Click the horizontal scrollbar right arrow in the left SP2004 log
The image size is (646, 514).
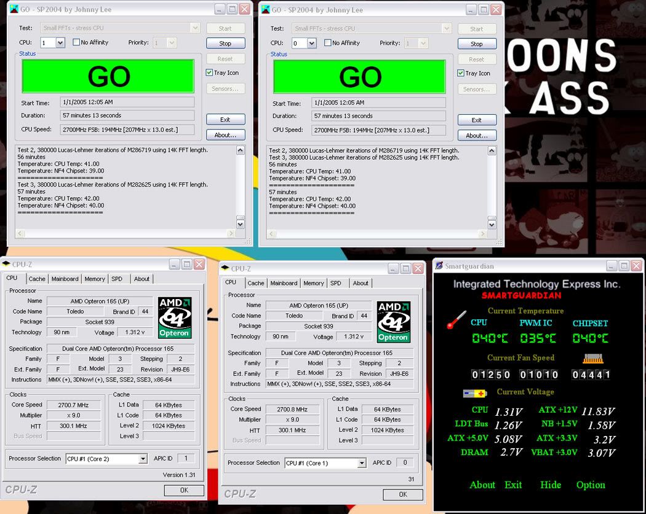[x=231, y=233]
